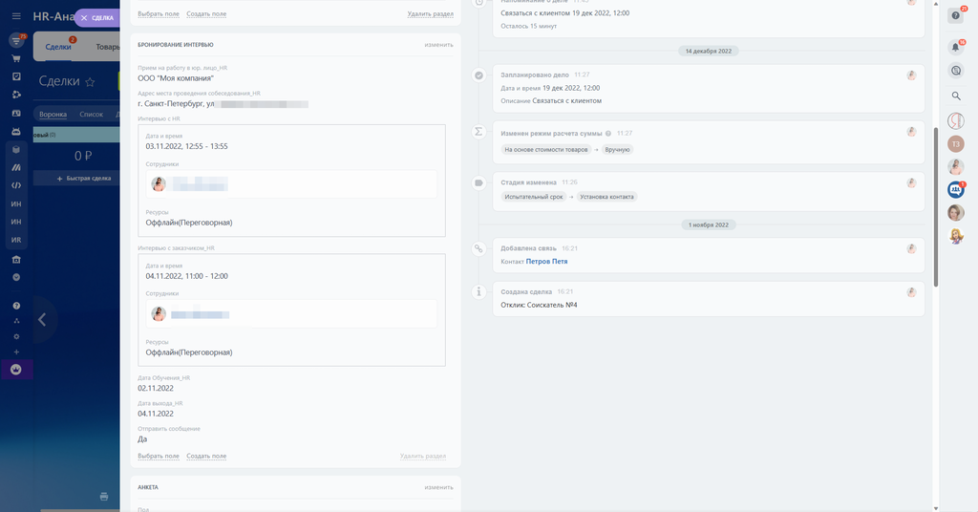Viewport: 978px width, 512px height.
Task: Switch to the Сделки tab
Action: click(58, 47)
